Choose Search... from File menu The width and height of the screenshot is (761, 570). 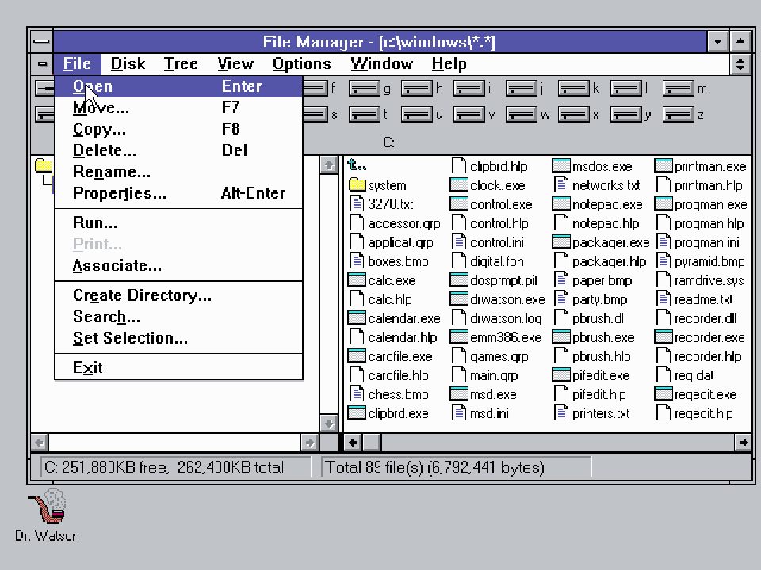click(178, 317)
